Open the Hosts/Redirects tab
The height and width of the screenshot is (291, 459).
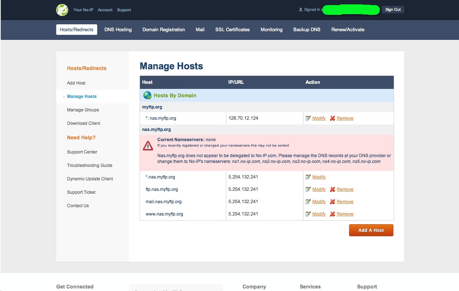tap(76, 30)
